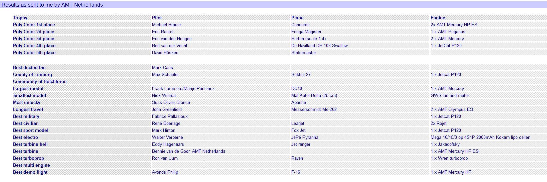Click pilot name 'David Büsken'
The image size is (547, 182).
(x=165, y=52)
